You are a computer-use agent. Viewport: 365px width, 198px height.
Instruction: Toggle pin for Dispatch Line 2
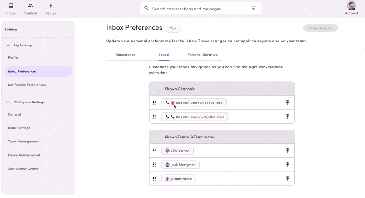pyautogui.click(x=287, y=117)
